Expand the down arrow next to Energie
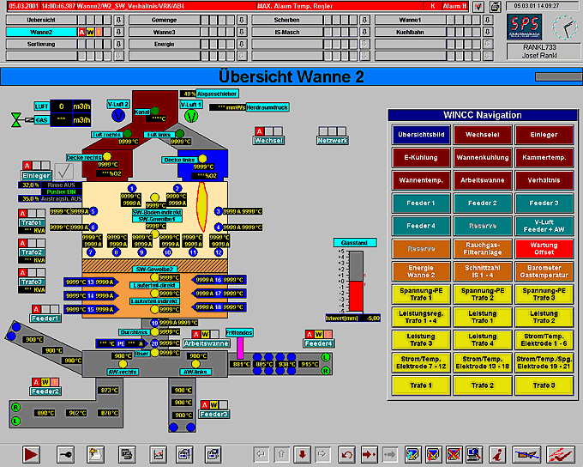Screen dimensions: 583x467 (242, 45)
